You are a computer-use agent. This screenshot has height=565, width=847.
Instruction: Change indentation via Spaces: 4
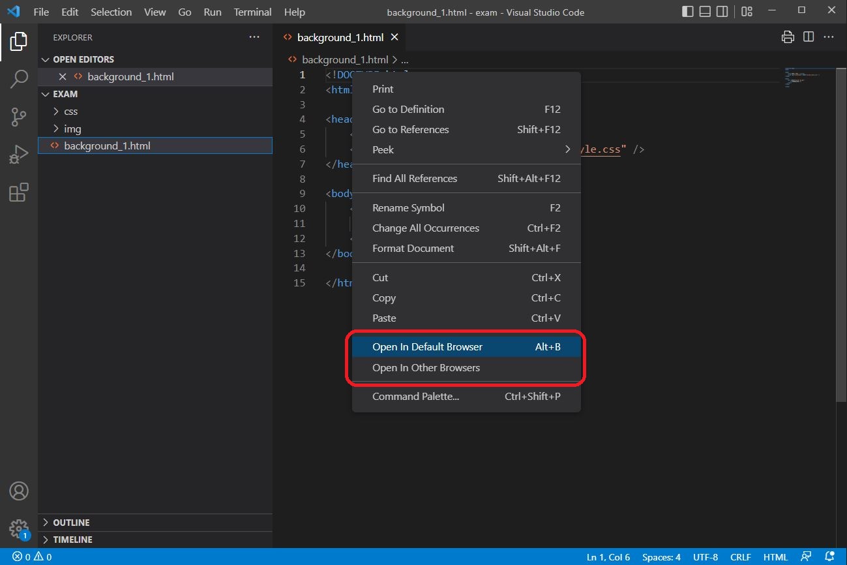point(661,557)
